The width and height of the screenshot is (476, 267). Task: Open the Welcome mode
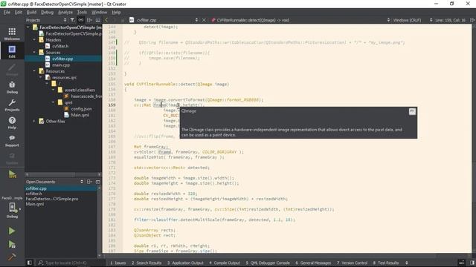click(12, 33)
